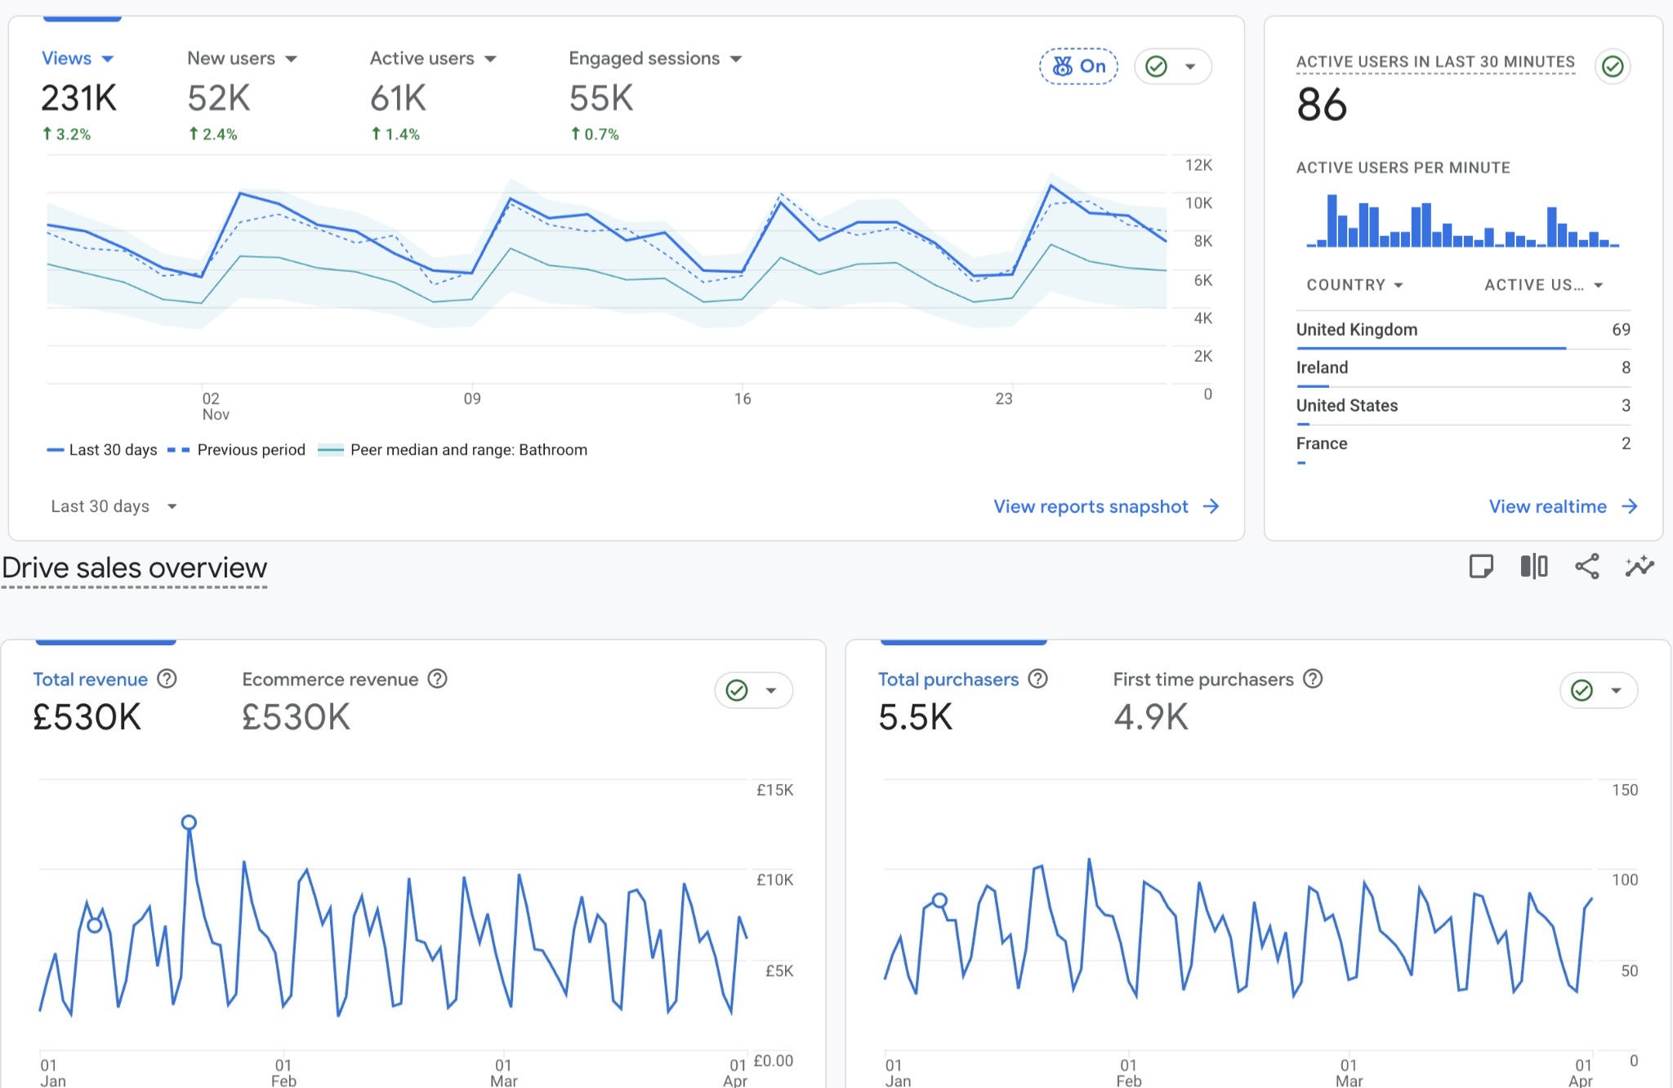Viewport: 1673px width, 1088px height.
Task: Toggle the quality indicator on the Views chart card
Action: (x=1172, y=66)
